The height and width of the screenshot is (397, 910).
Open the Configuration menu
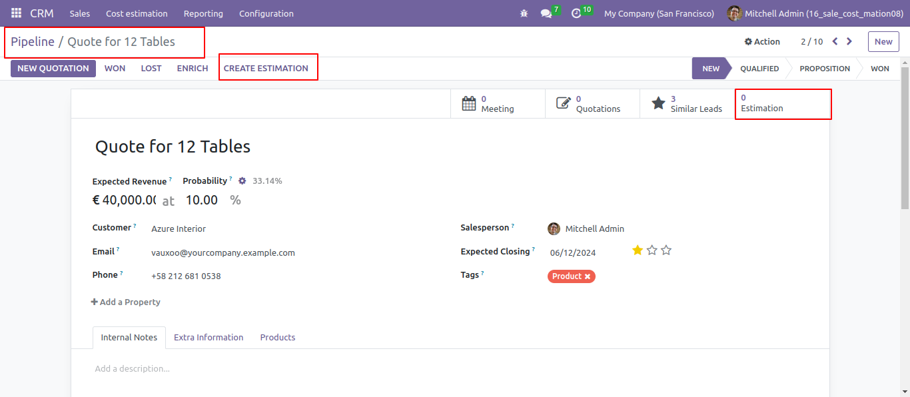tap(266, 13)
